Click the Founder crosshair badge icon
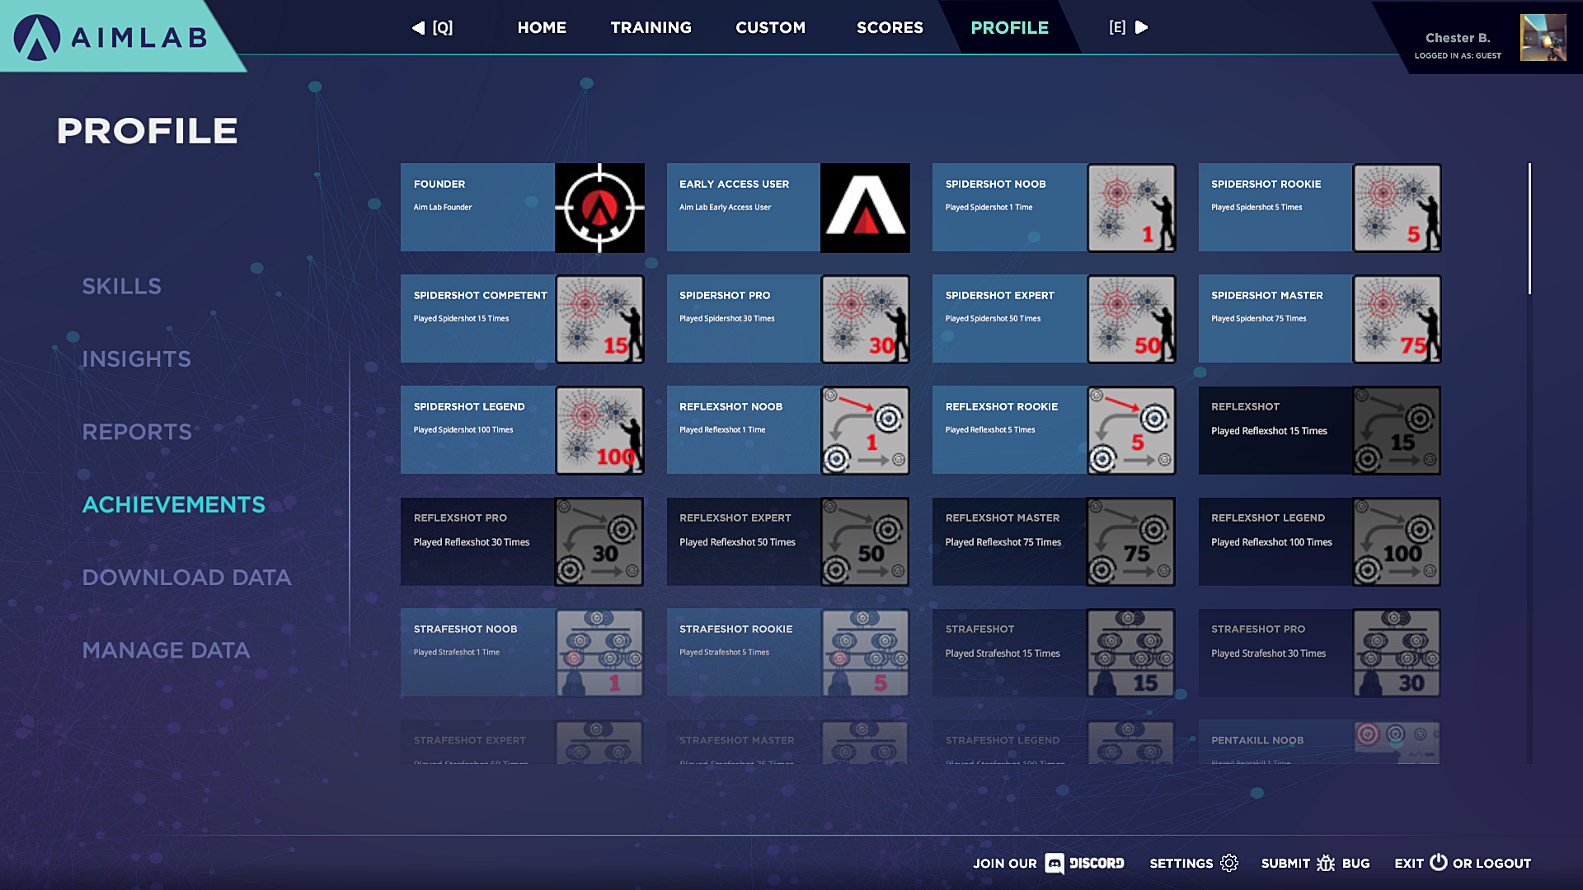 (x=599, y=208)
